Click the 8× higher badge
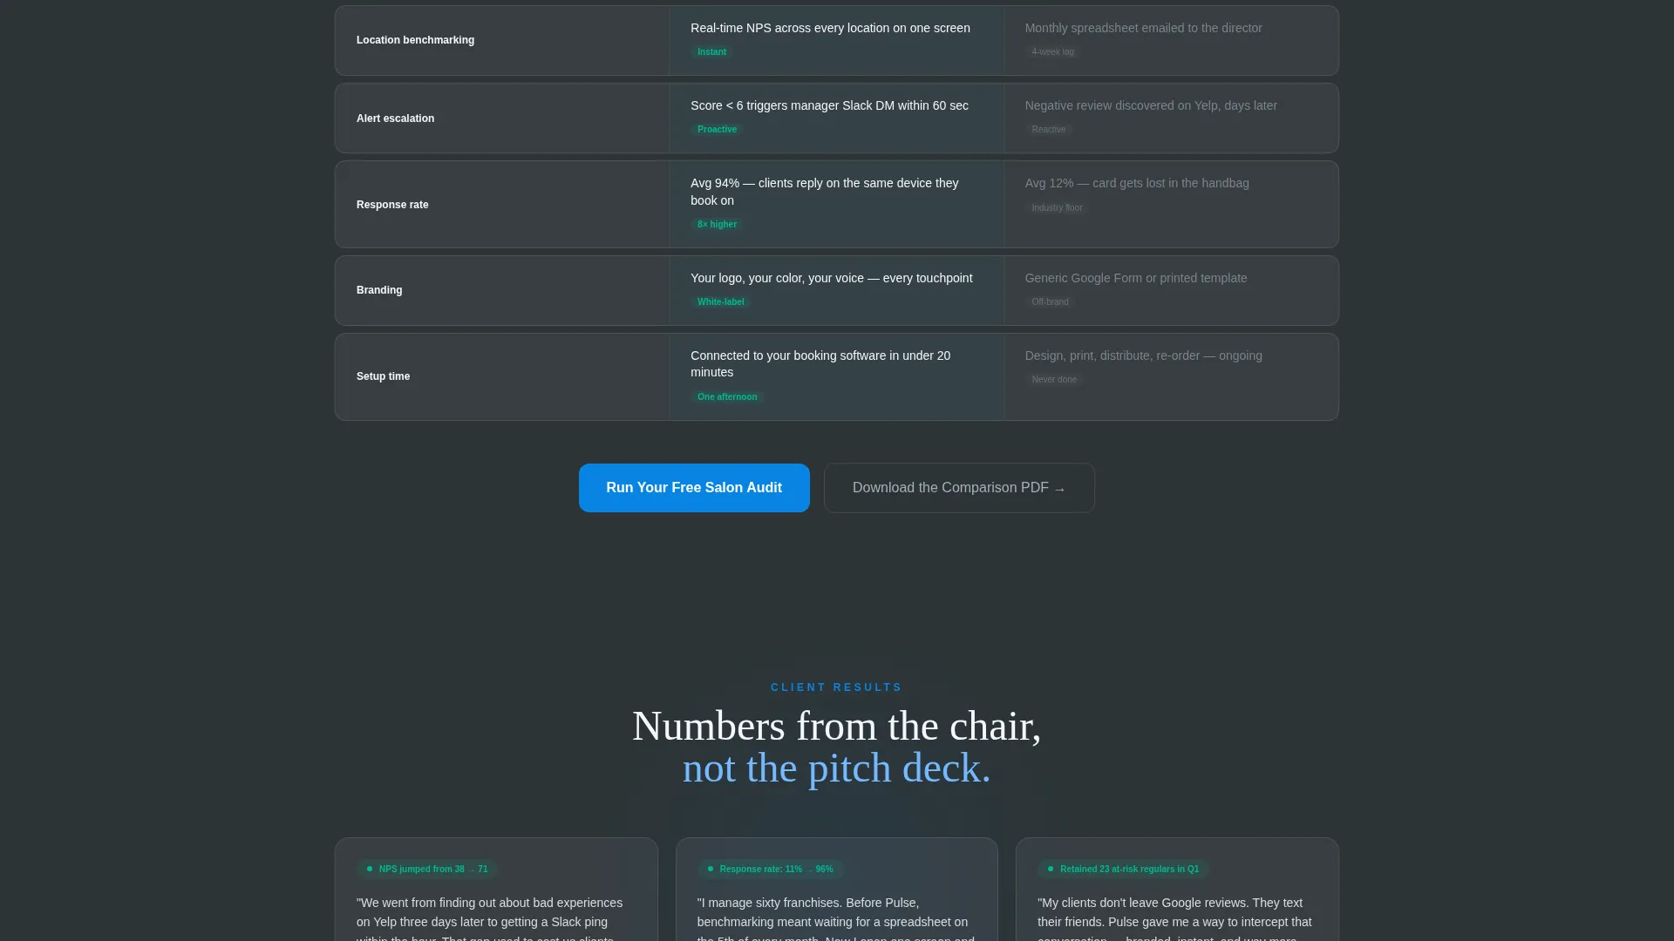The image size is (1674, 941). click(717, 225)
